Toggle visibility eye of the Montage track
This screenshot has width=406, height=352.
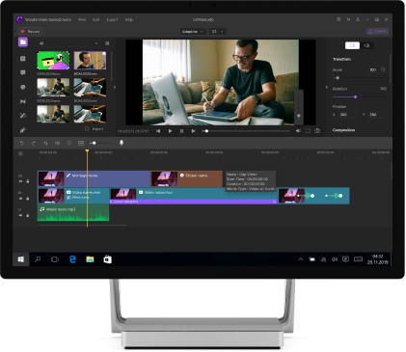20,181
